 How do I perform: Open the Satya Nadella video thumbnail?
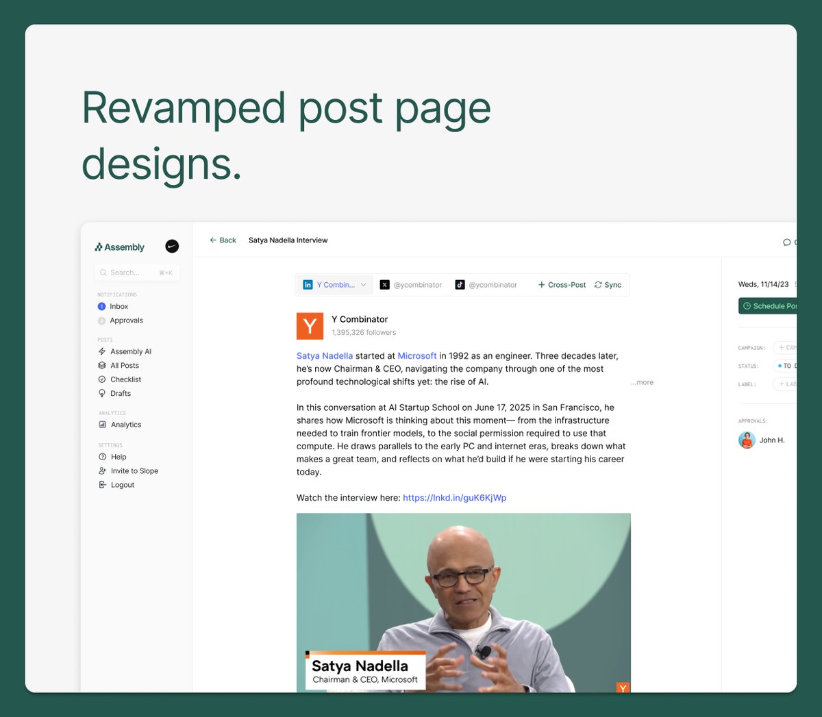464,603
